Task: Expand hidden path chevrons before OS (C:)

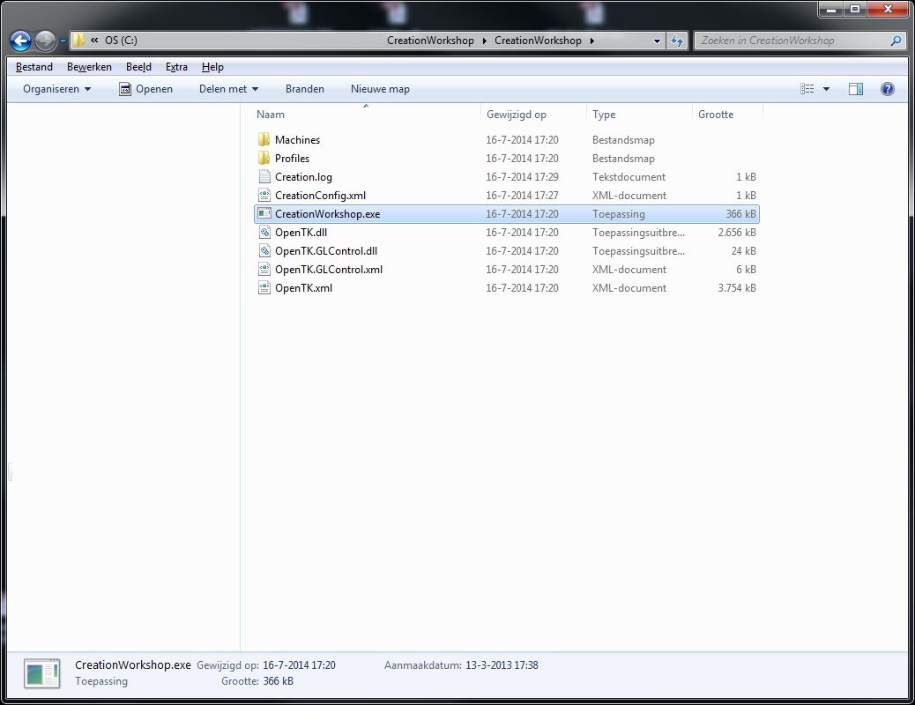Action: pyautogui.click(x=94, y=41)
